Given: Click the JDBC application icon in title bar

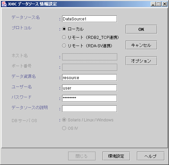Looking at the screenshot, I should [4, 4].
